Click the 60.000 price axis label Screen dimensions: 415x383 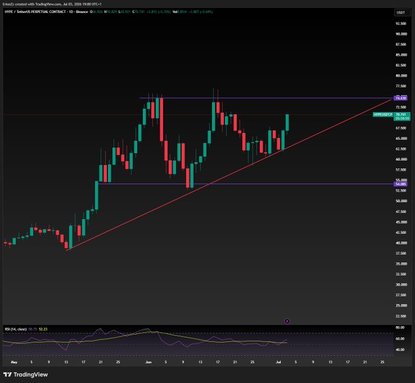pyautogui.click(x=401, y=159)
